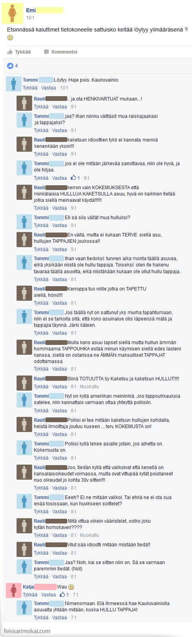Click Katja's pink profile avatar
192x637 pixels.
(13, 590)
